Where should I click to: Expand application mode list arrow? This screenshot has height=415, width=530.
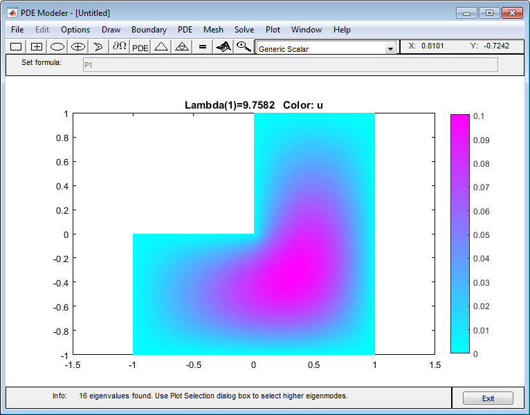tap(390, 49)
